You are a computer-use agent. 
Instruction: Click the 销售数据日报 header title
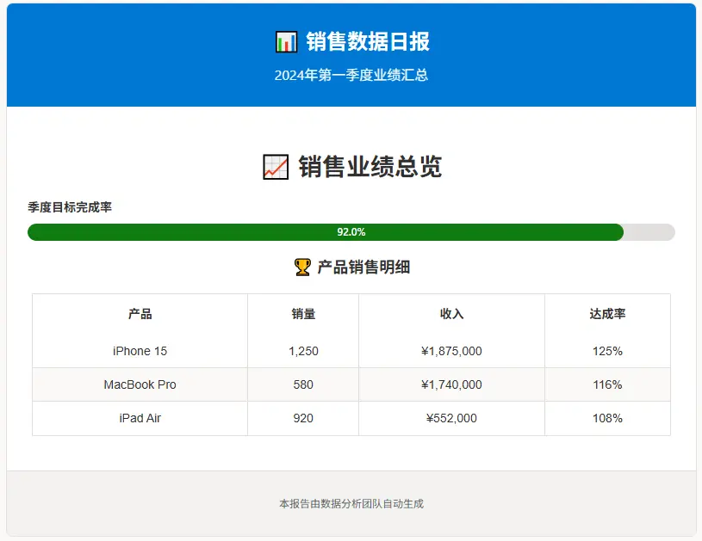point(368,41)
